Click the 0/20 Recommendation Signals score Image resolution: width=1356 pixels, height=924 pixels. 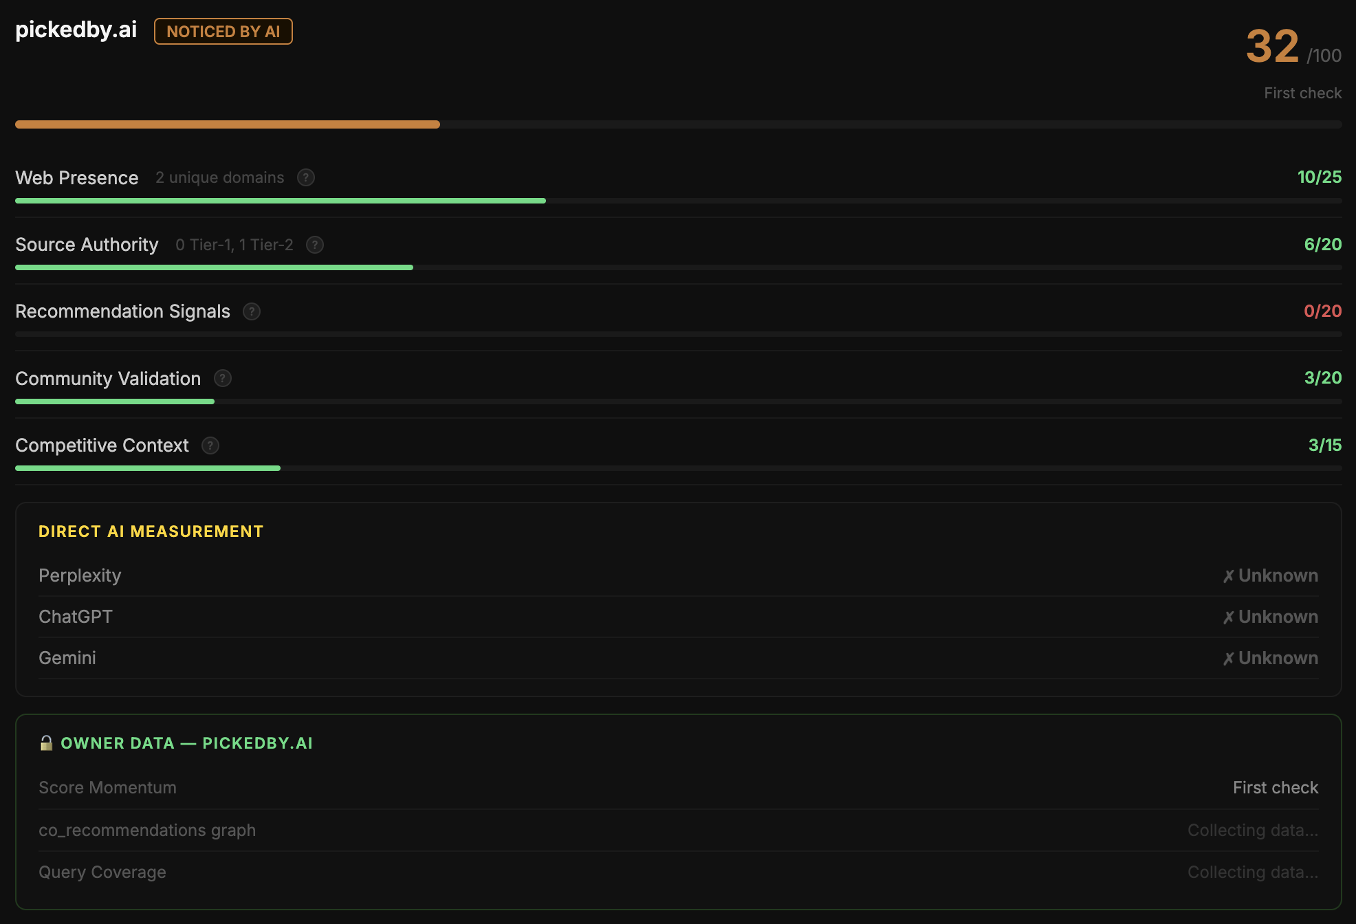pyautogui.click(x=1322, y=311)
